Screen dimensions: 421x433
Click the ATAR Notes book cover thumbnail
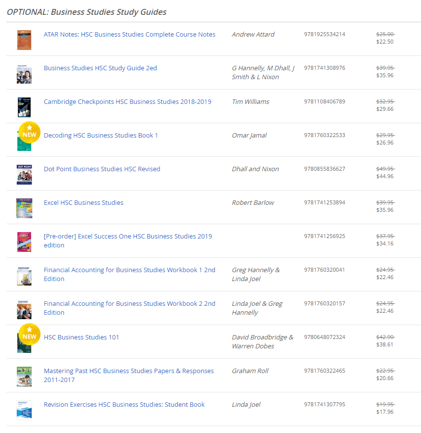(24, 40)
